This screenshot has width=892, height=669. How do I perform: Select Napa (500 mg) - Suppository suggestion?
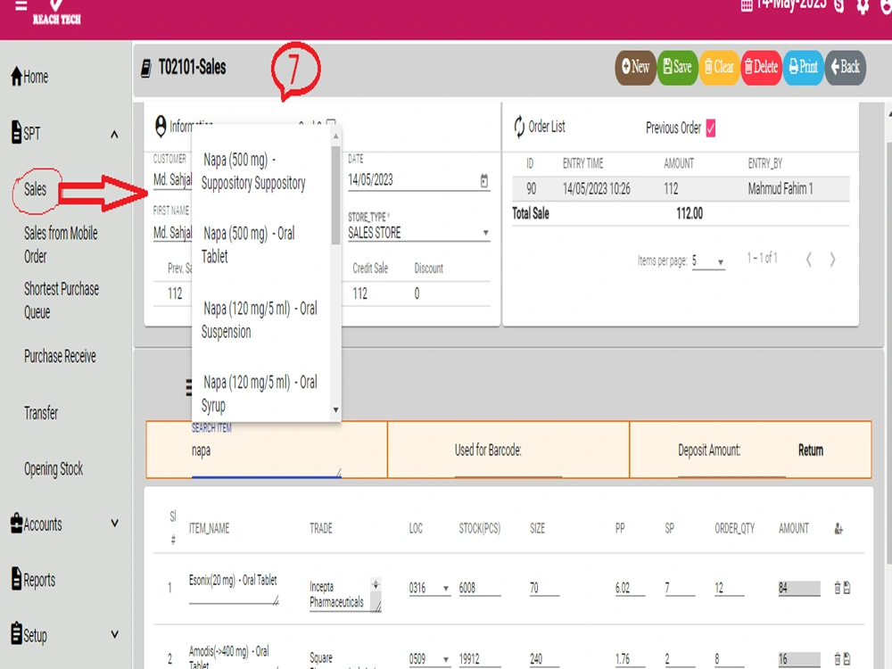tap(261, 171)
